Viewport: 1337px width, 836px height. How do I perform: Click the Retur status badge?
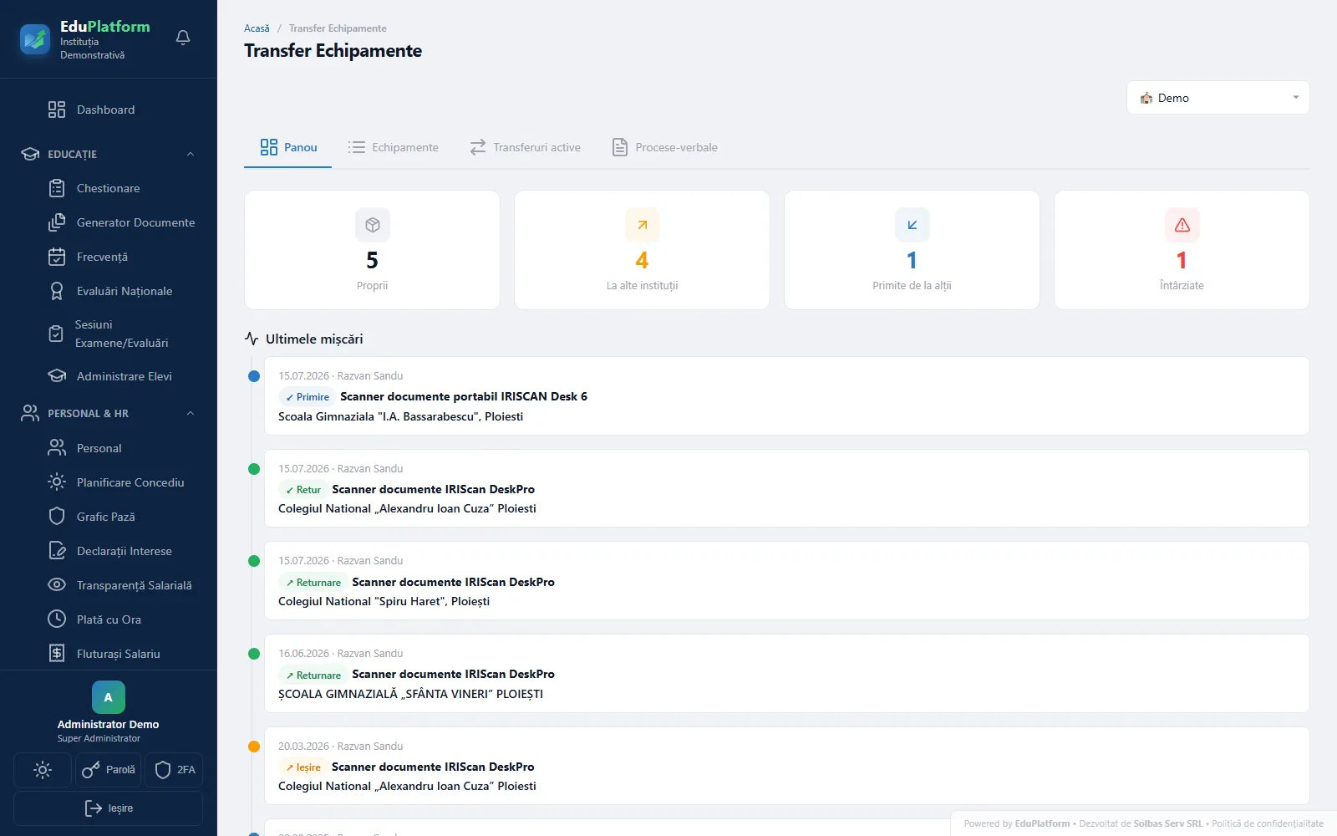pyautogui.click(x=303, y=490)
